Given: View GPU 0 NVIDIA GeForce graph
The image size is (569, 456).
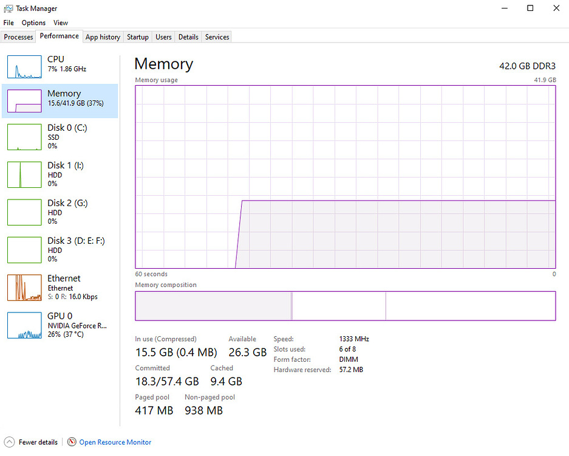Looking at the screenshot, I should [24, 325].
